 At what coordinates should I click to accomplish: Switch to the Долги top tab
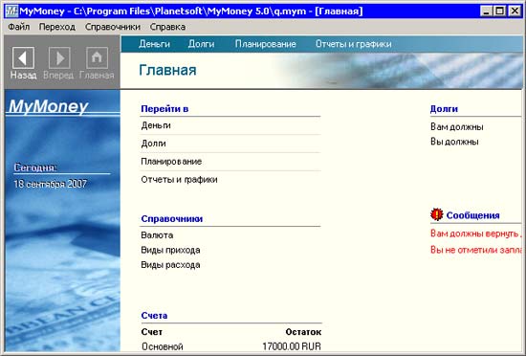pos(201,44)
